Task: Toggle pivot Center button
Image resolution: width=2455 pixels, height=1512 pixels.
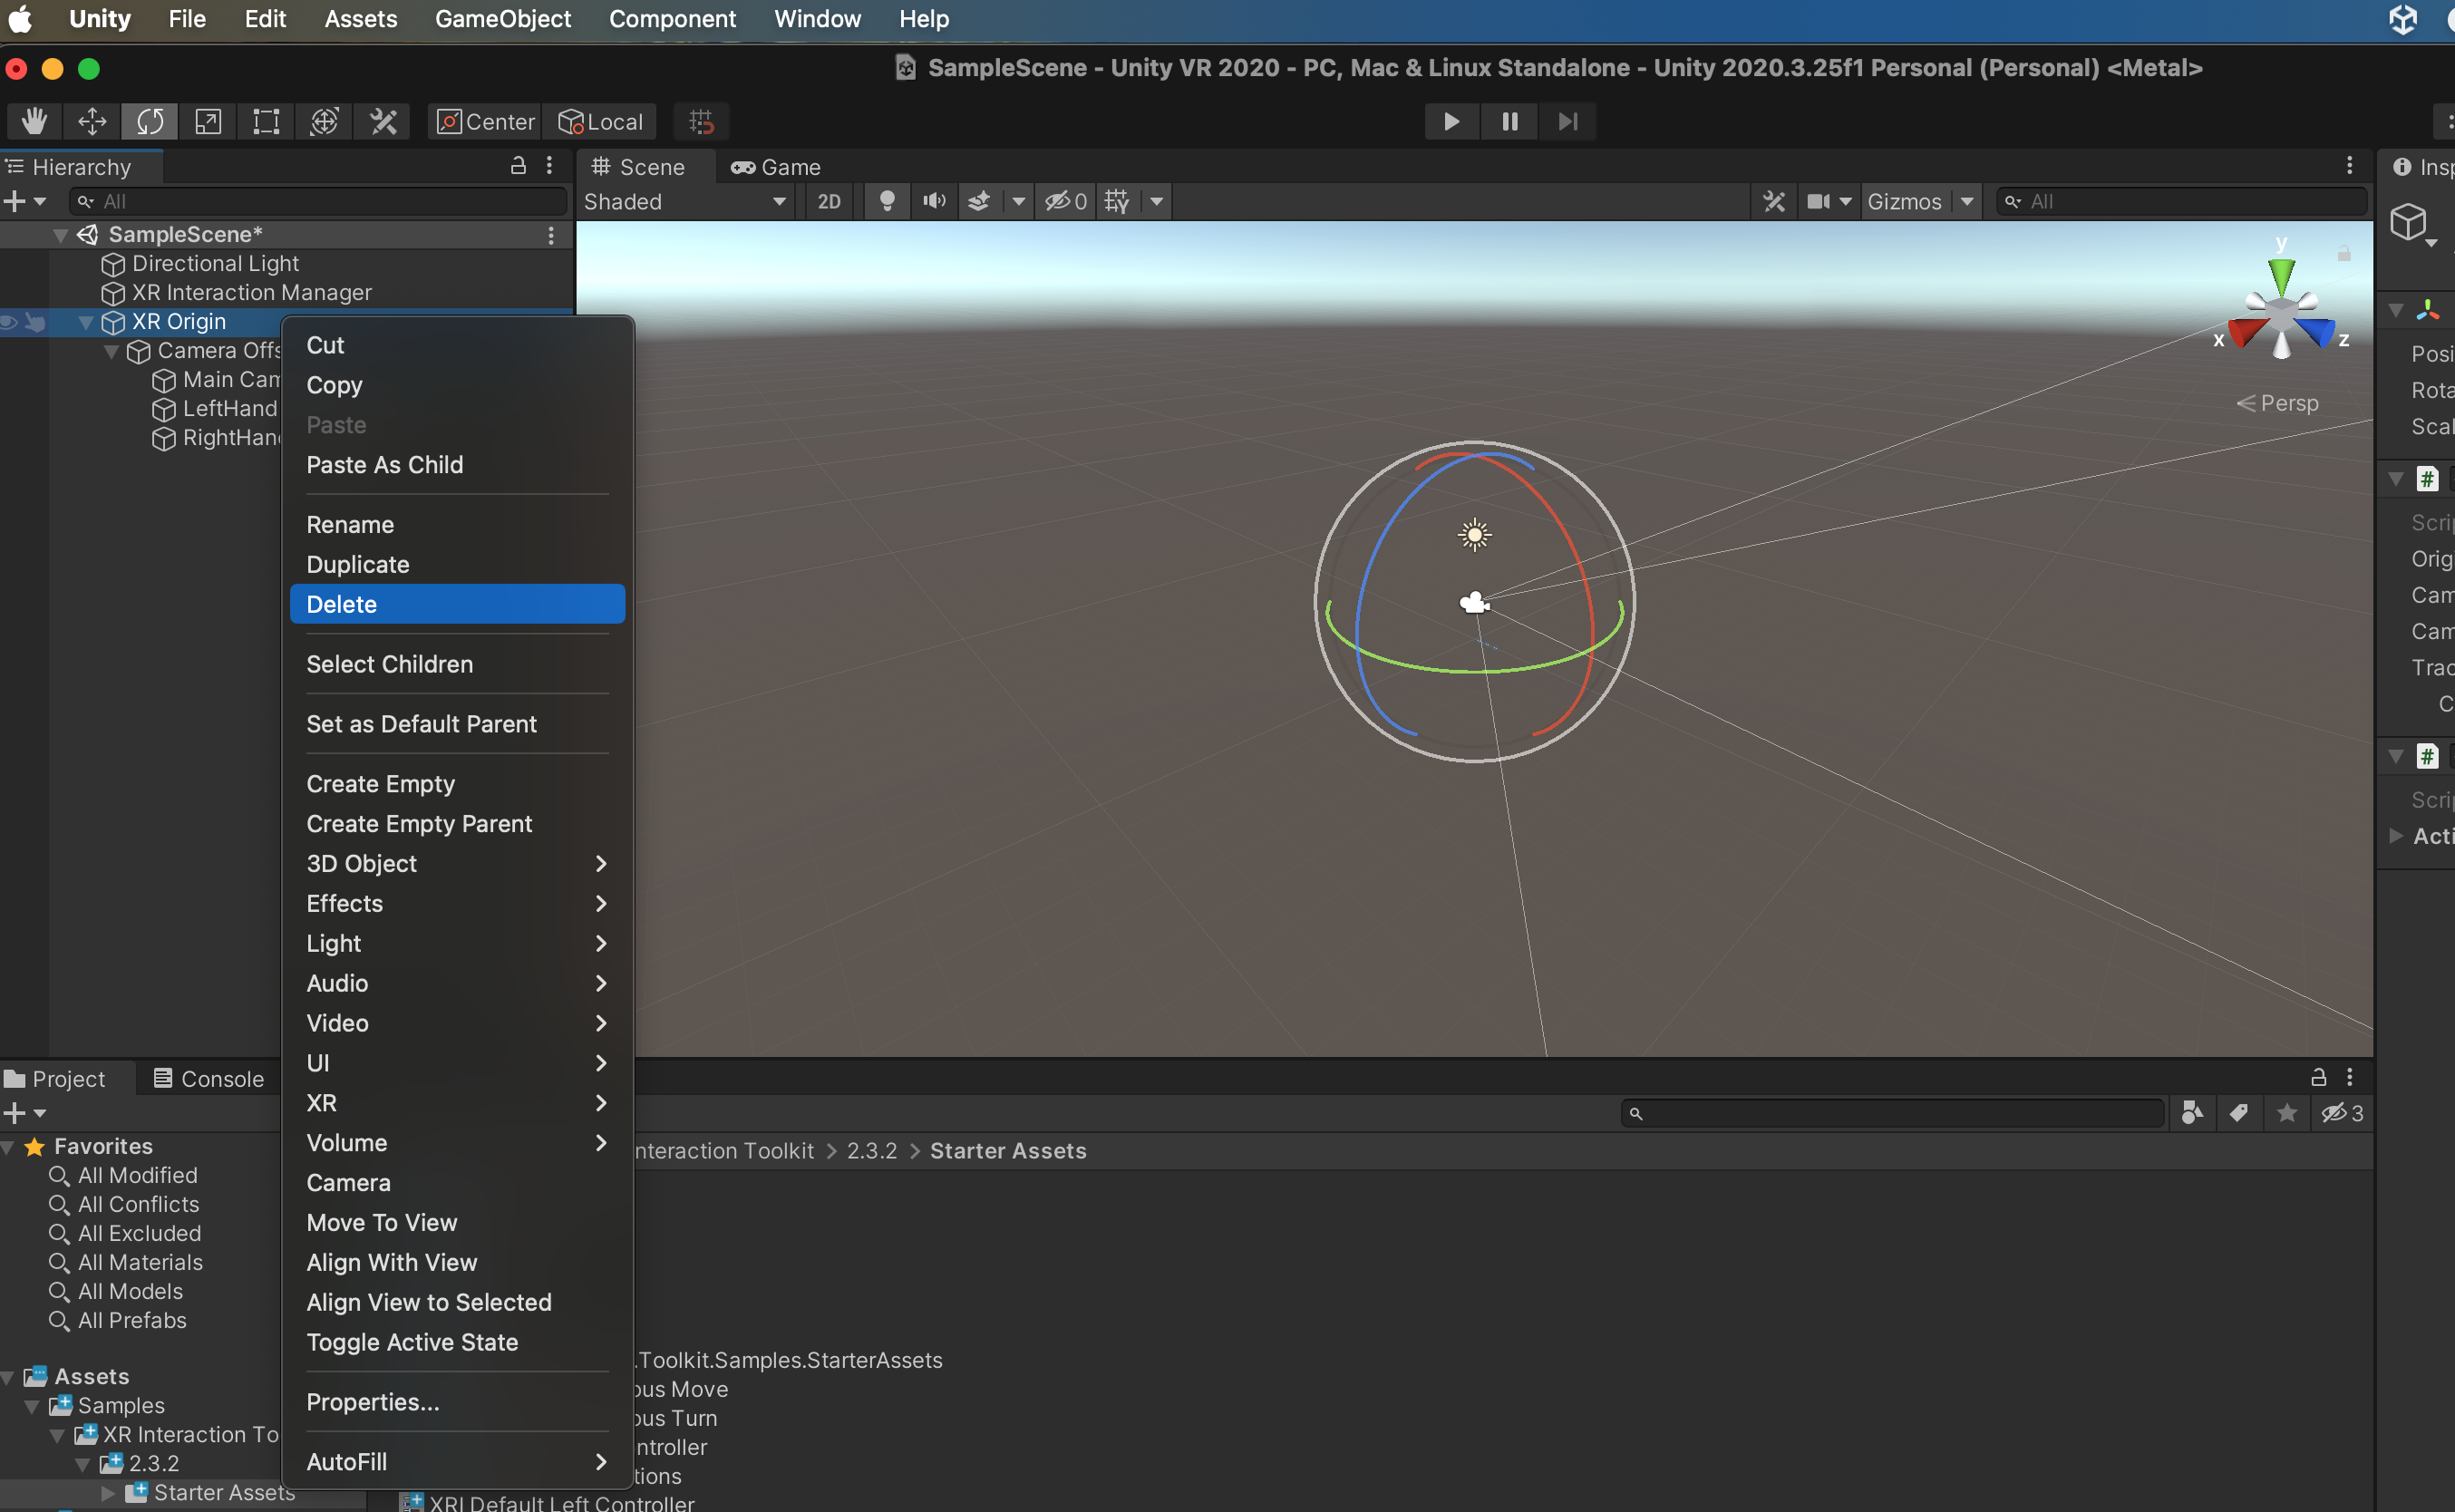Action: coord(486,121)
